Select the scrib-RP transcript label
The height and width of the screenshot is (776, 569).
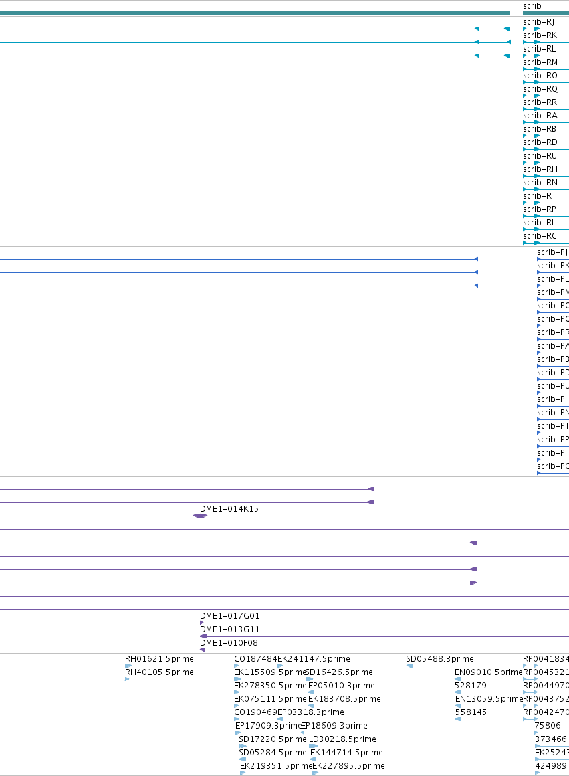[x=540, y=209]
